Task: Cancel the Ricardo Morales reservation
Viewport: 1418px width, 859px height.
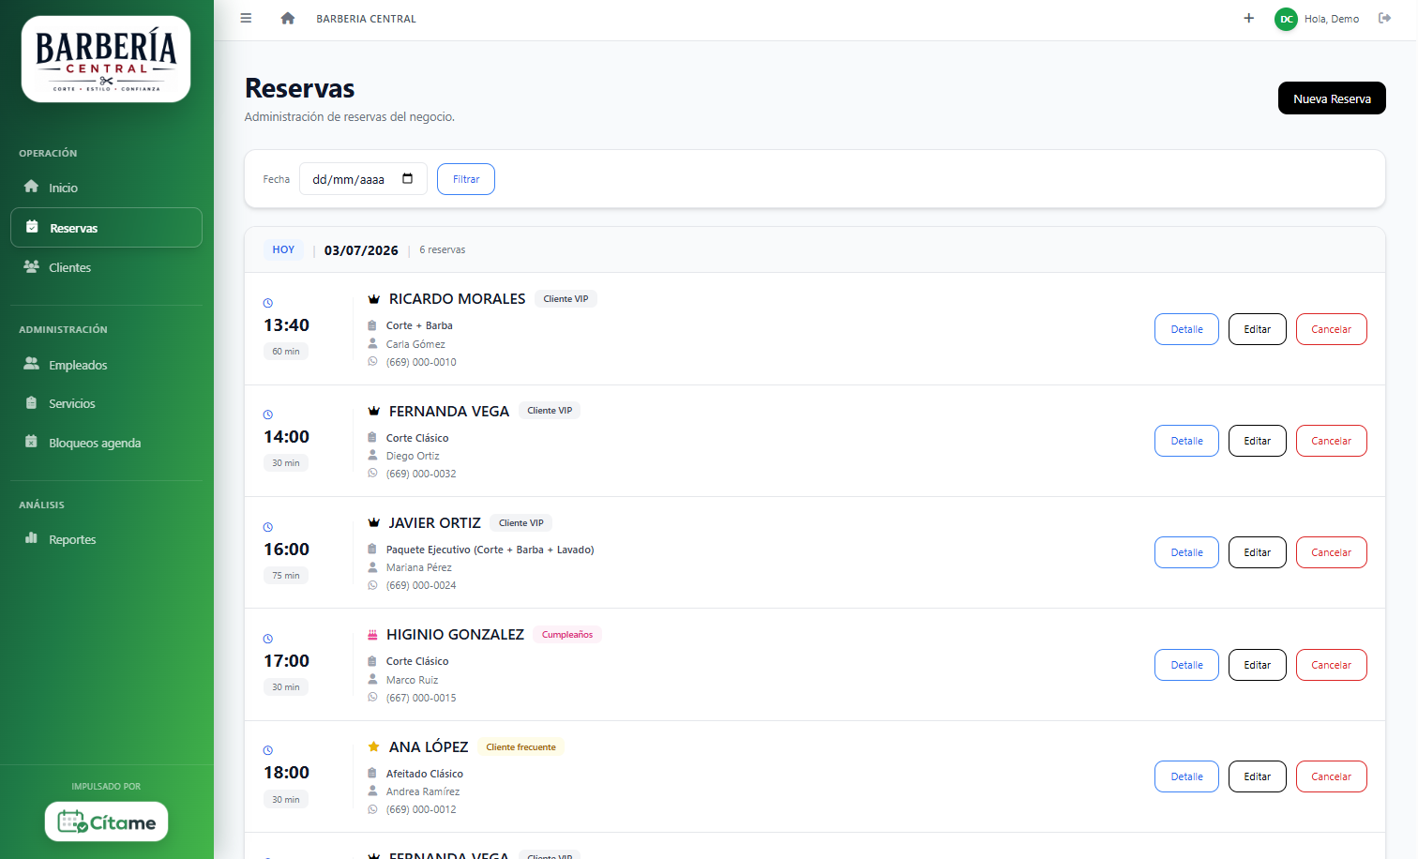Action: pos(1331,329)
